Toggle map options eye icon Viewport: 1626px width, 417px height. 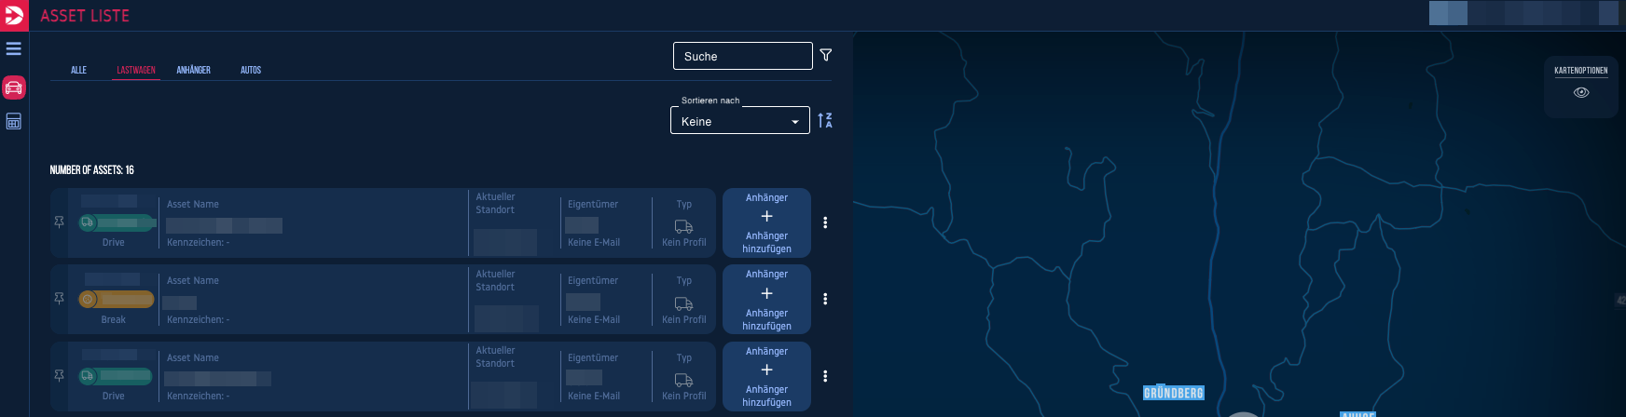[x=1581, y=93]
